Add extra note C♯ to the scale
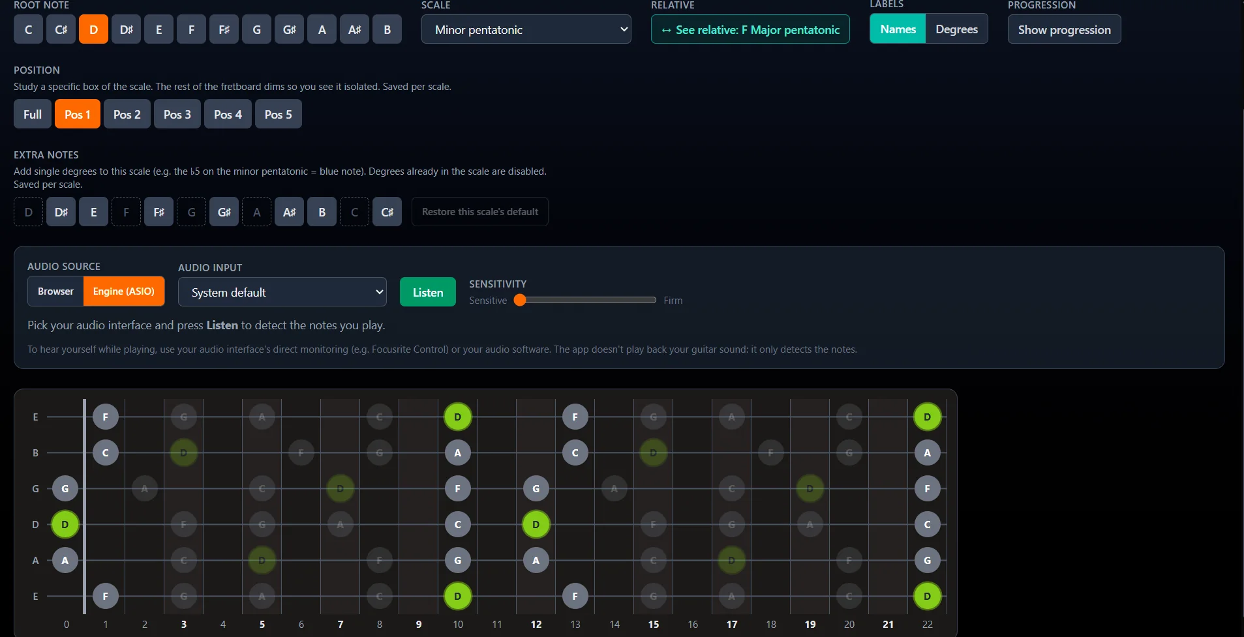The width and height of the screenshot is (1244, 637). click(387, 212)
